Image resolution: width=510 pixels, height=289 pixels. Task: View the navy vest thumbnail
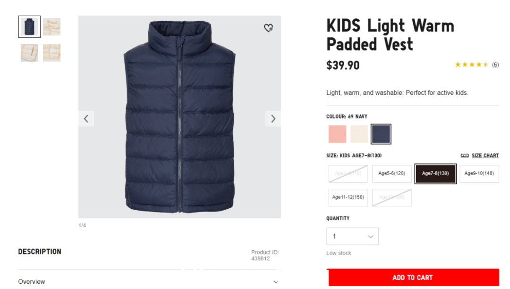point(29,26)
